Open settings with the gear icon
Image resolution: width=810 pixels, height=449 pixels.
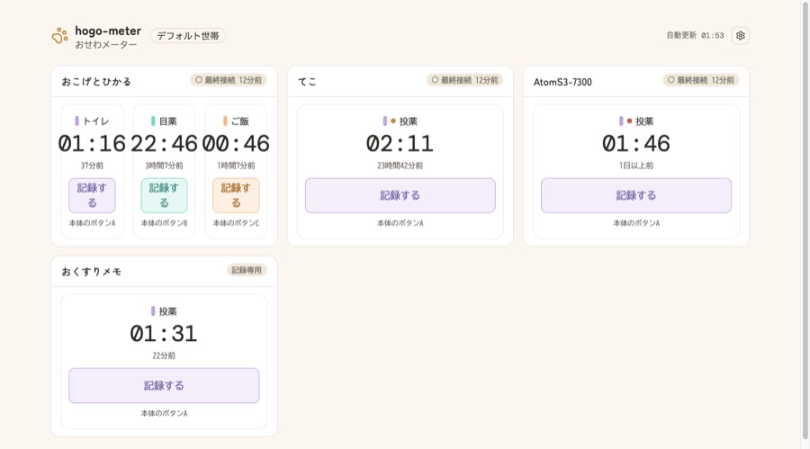coord(741,36)
